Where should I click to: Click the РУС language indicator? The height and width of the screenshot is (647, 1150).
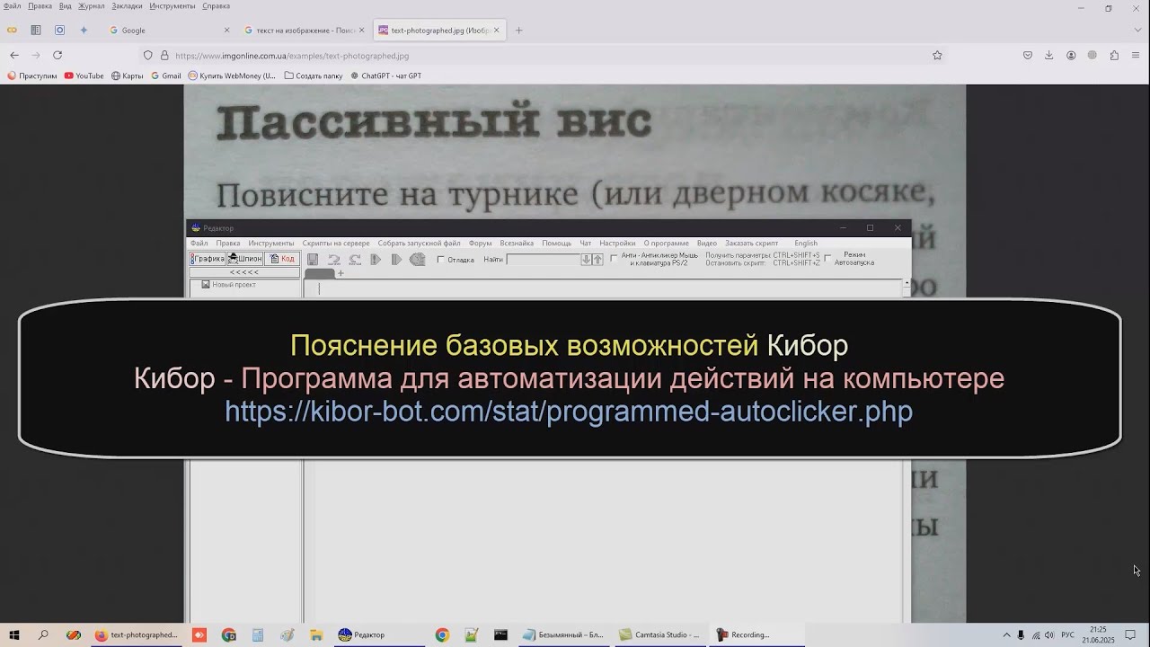[1067, 634]
